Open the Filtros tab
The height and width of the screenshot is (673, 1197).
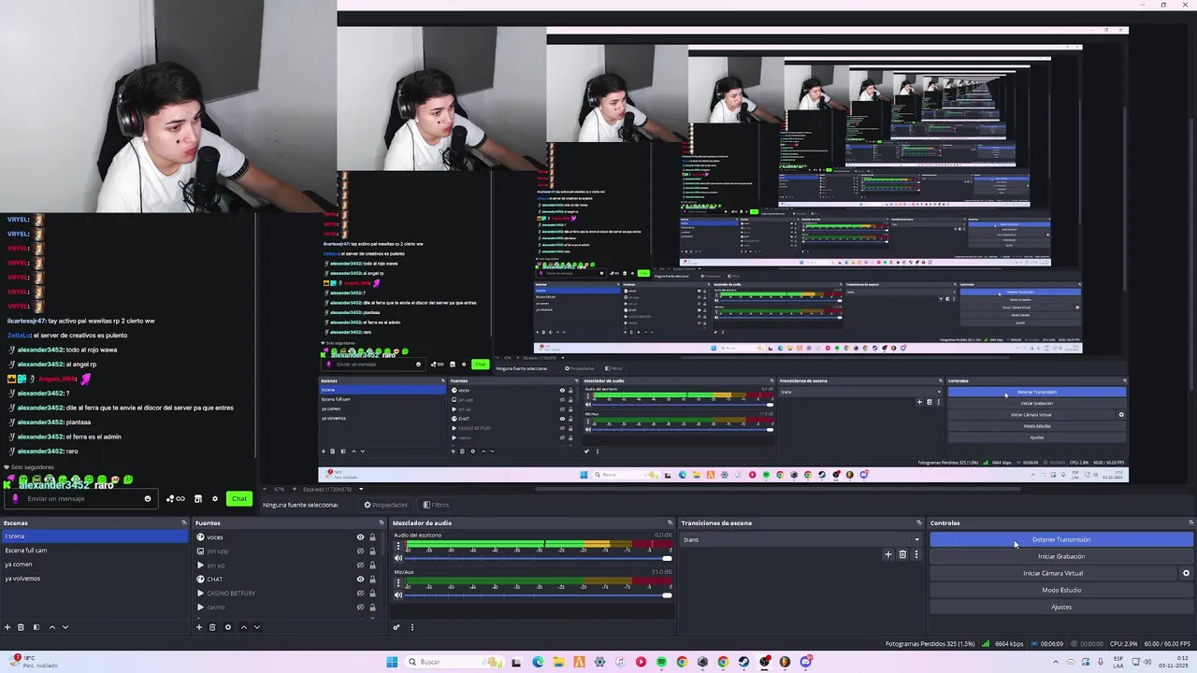point(437,505)
